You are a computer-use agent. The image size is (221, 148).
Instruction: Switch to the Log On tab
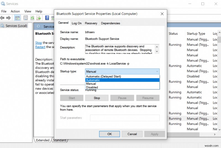click(77, 23)
